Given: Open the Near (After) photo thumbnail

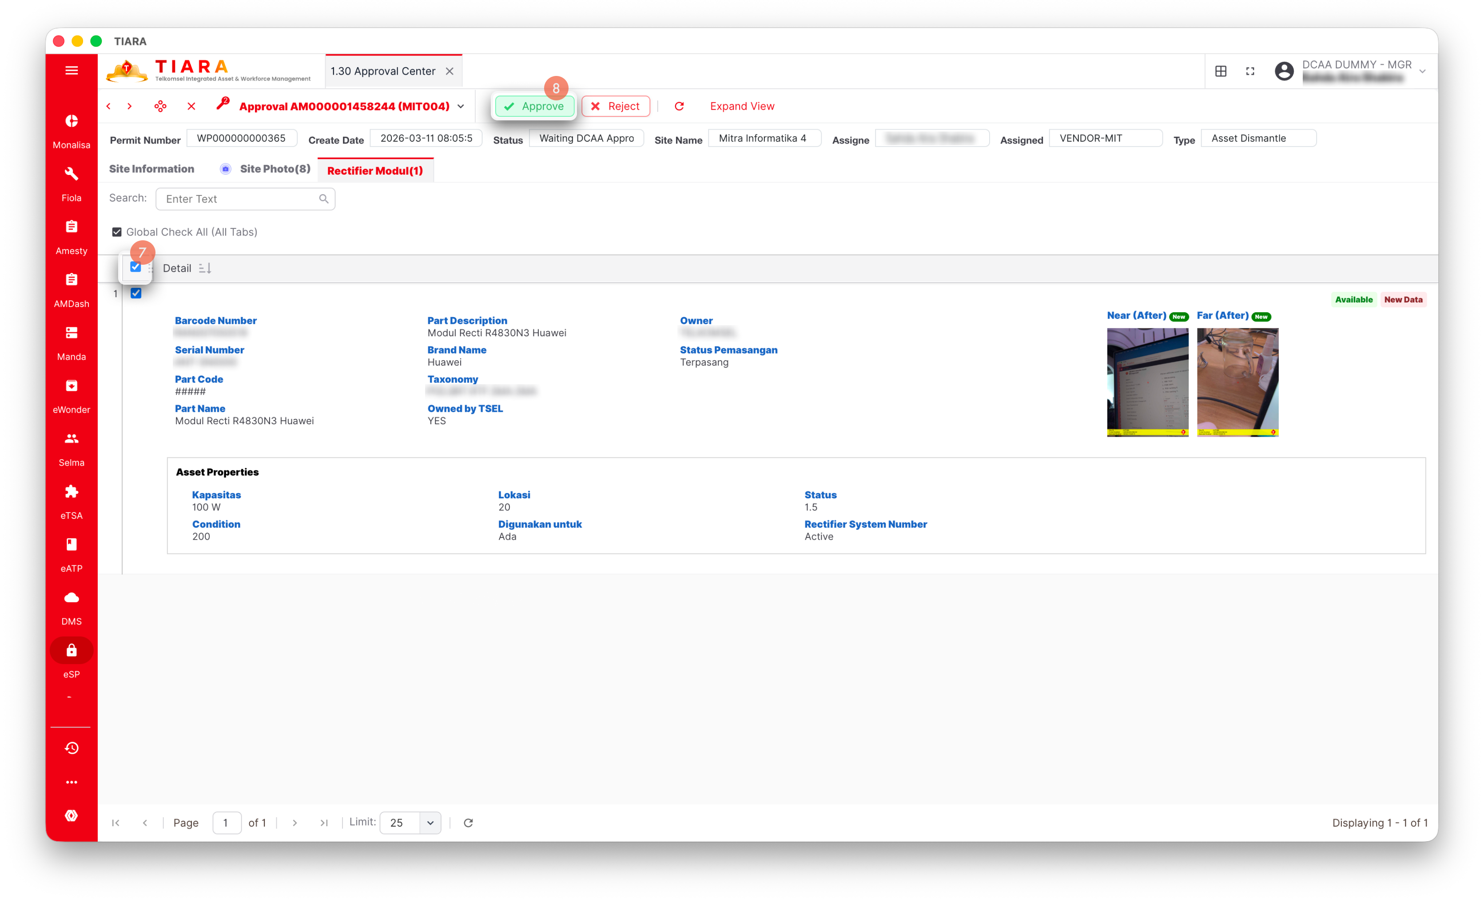Looking at the screenshot, I should (1147, 382).
